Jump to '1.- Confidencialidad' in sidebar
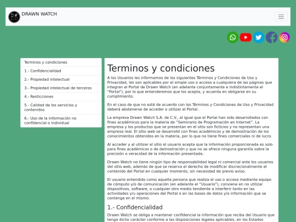Image resolution: width=296 pixels, height=222 pixels. coord(61,71)
